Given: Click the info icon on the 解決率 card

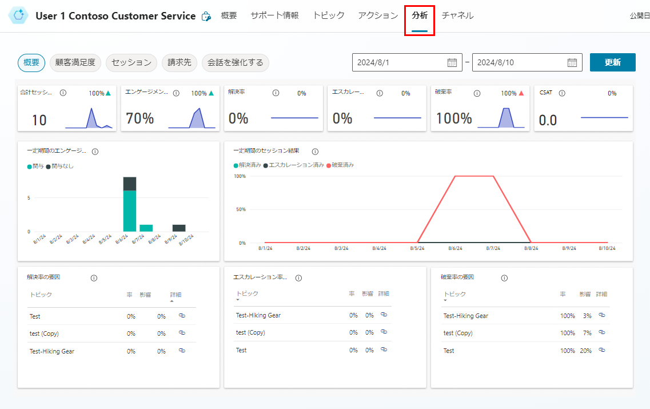Looking at the screenshot, I should (275, 92).
